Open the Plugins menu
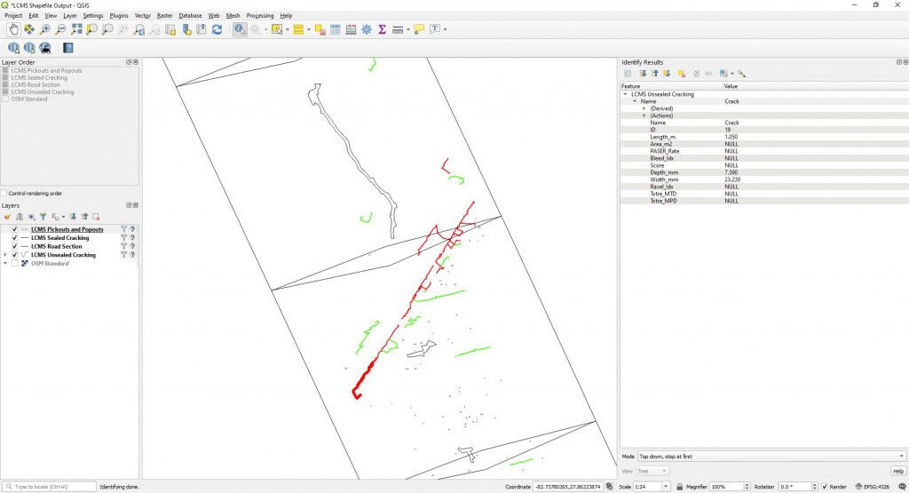This screenshot has width=909, height=493. point(119,16)
